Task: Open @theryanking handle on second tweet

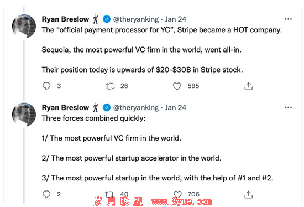Action: 136,107
